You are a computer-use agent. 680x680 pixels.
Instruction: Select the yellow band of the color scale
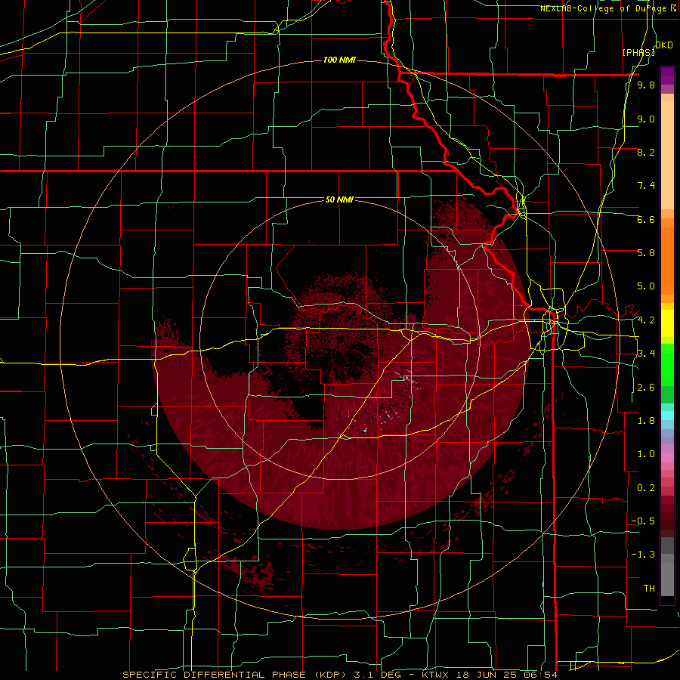[x=667, y=323]
